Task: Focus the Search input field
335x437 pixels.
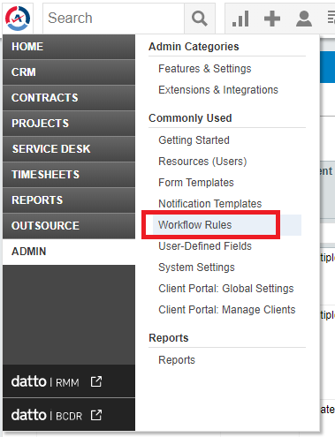Action: click(114, 19)
